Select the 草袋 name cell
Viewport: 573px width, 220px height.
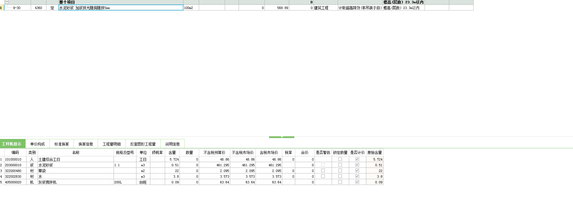76,171
